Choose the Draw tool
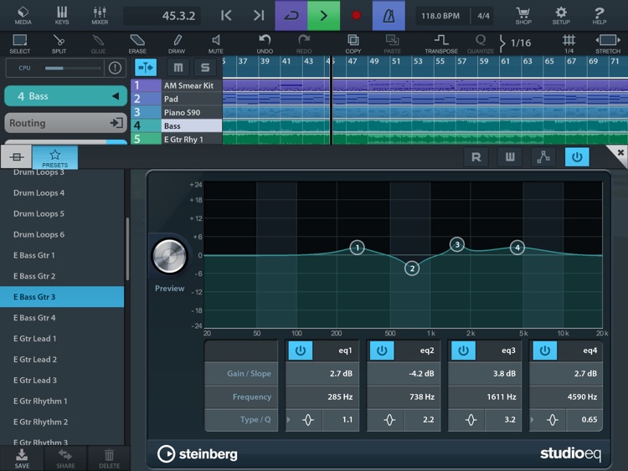Screen dimensions: 628x471 177,44
